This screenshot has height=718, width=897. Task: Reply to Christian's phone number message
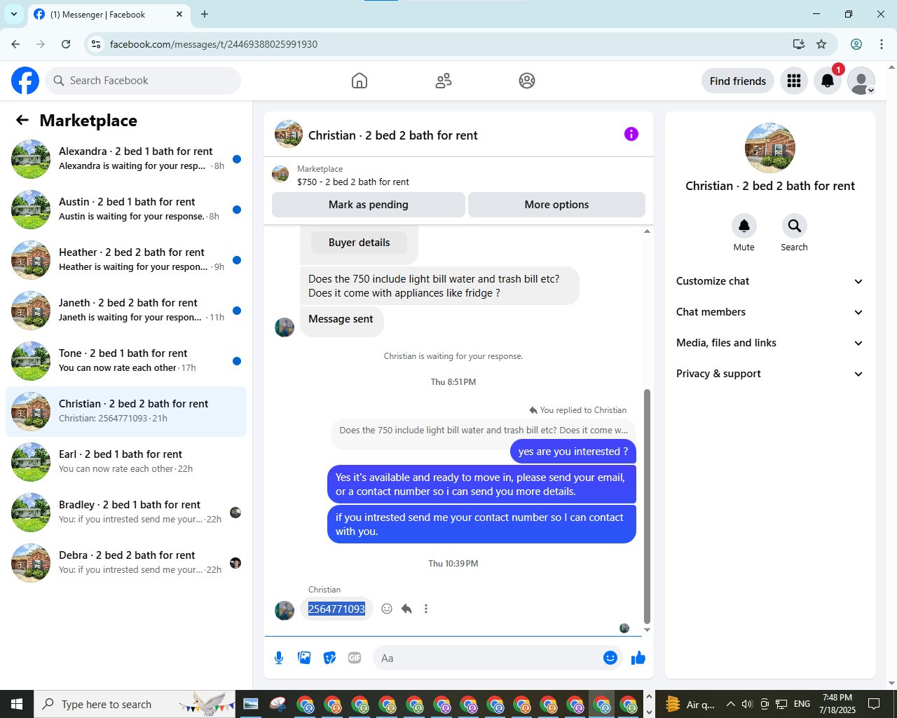(x=406, y=609)
